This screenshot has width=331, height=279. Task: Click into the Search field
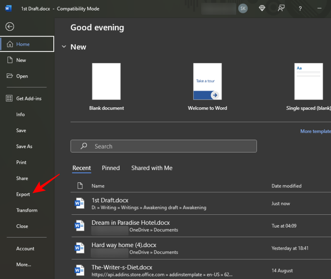[x=163, y=146]
